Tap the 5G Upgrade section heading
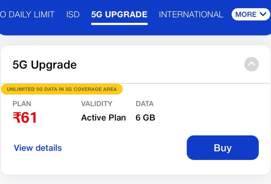The width and height of the screenshot is (271, 184). pos(45,65)
